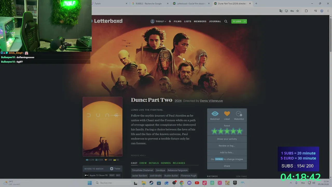Click the Share button
Screen dimensions: 332x187
(x=227, y=166)
